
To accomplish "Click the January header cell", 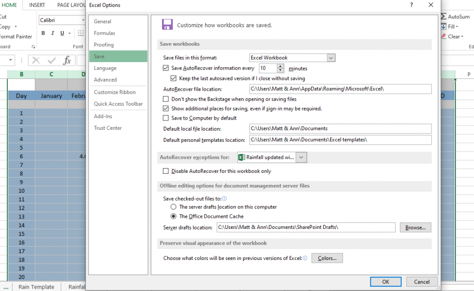I will click(51, 95).
